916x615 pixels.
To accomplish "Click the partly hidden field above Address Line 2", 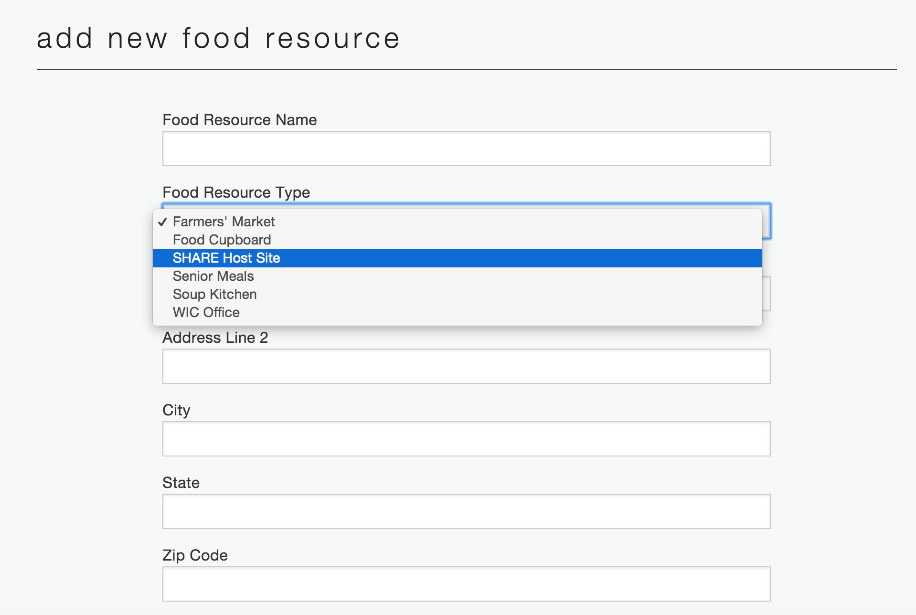I will pyautogui.click(x=767, y=294).
